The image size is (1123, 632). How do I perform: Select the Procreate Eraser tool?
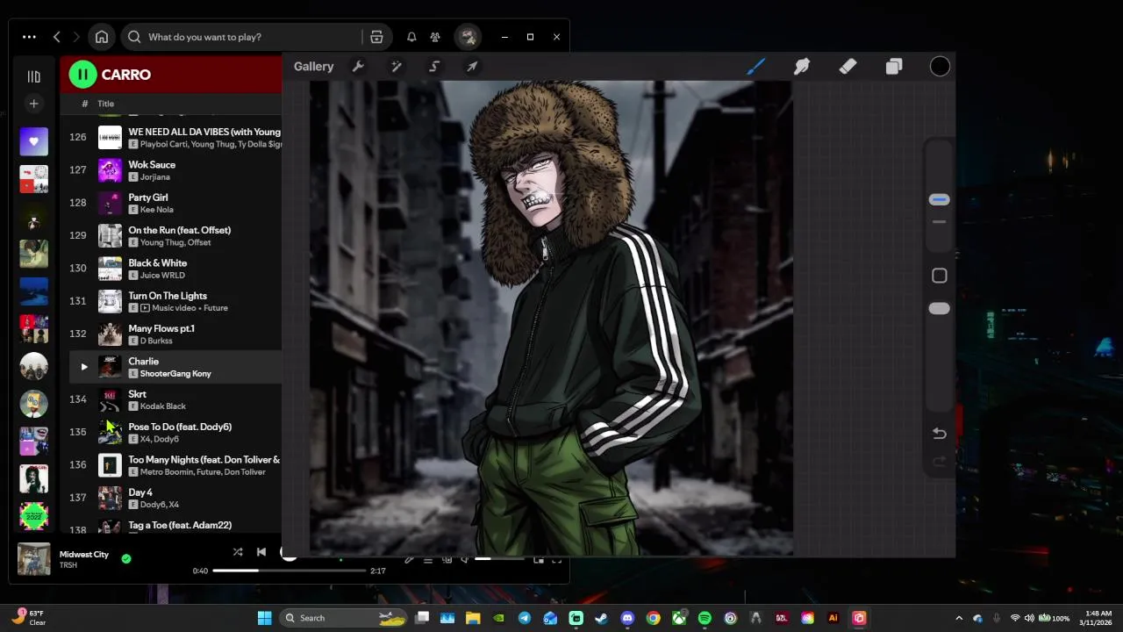848,67
